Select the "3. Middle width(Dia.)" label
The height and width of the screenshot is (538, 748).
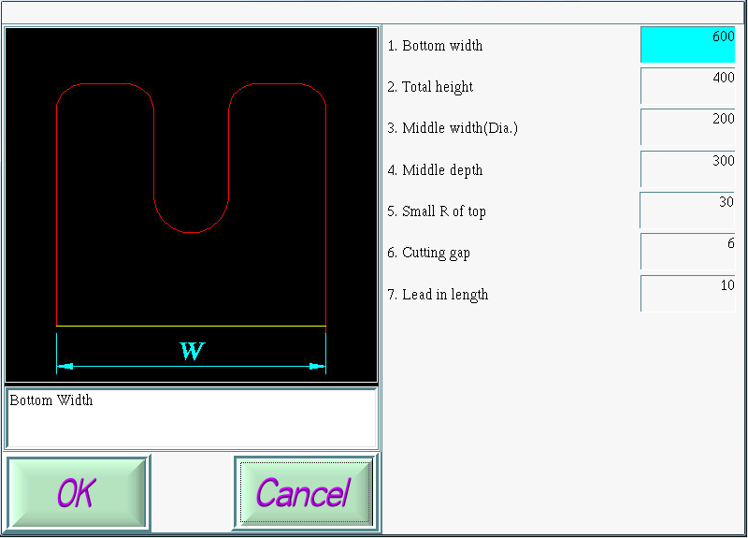point(452,128)
